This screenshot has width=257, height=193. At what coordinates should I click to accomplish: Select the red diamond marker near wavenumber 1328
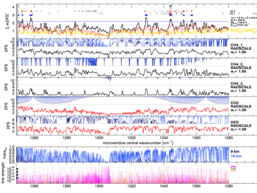click(145, 11)
